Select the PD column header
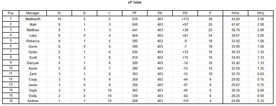The width and height of the screenshot is (276, 106). pyautogui.click(x=185, y=13)
